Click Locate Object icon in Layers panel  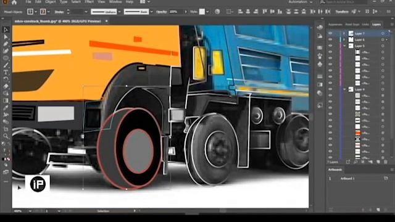click(x=355, y=162)
